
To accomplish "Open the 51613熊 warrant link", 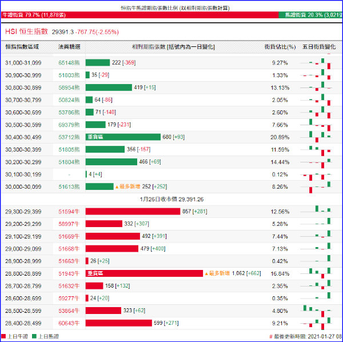I will [69, 187].
